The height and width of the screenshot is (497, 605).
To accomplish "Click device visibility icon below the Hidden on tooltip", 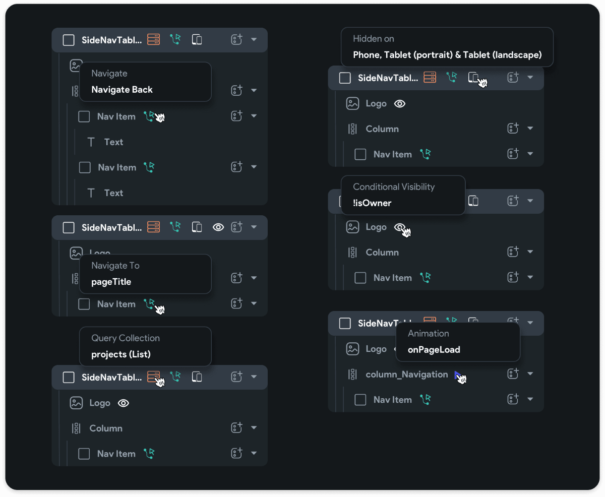I will [473, 78].
